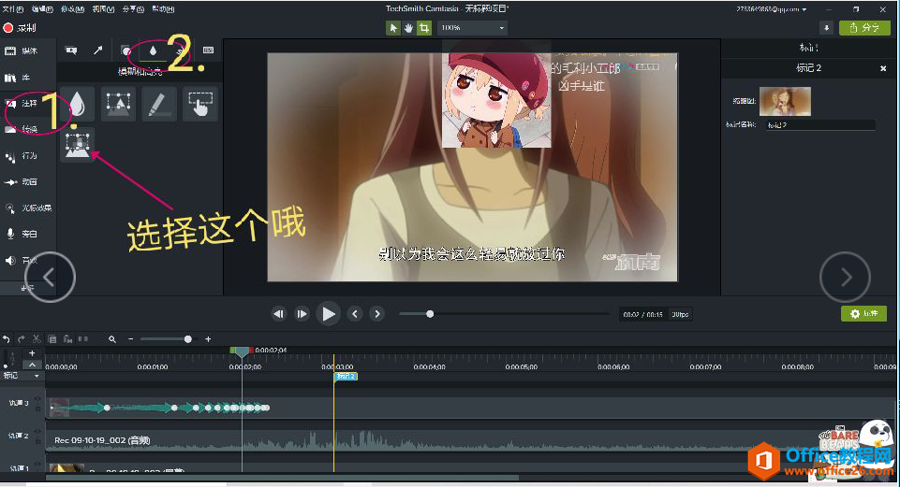This screenshot has width=900, height=487.
Task: Activate the Crop tool above the canvas
Action: pos(424,27)
